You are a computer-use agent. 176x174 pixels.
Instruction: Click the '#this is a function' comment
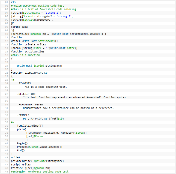tap(25, 55)
